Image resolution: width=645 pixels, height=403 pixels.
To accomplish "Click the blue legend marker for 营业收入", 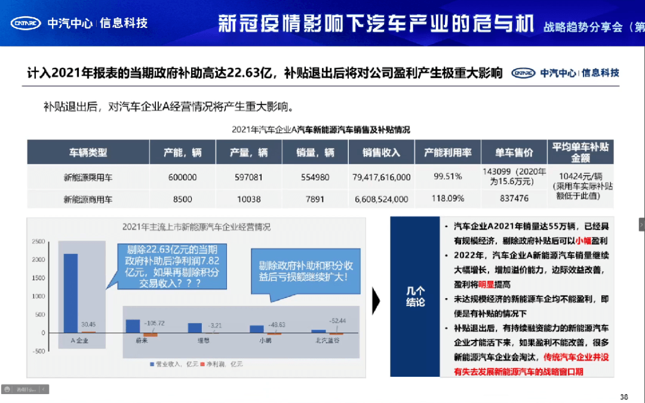I will (152, 364).
